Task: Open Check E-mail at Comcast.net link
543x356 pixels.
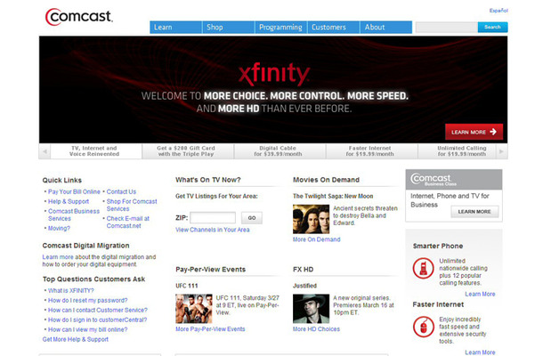Action: (128, 222)
